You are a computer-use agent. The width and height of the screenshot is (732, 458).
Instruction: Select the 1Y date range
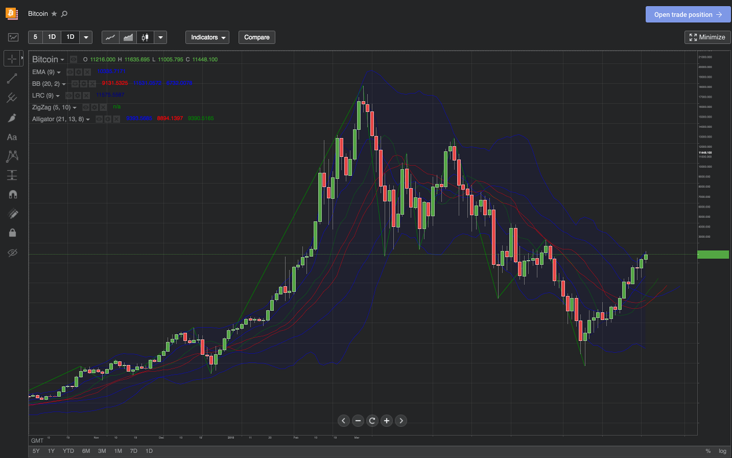(x=51, y=451)
